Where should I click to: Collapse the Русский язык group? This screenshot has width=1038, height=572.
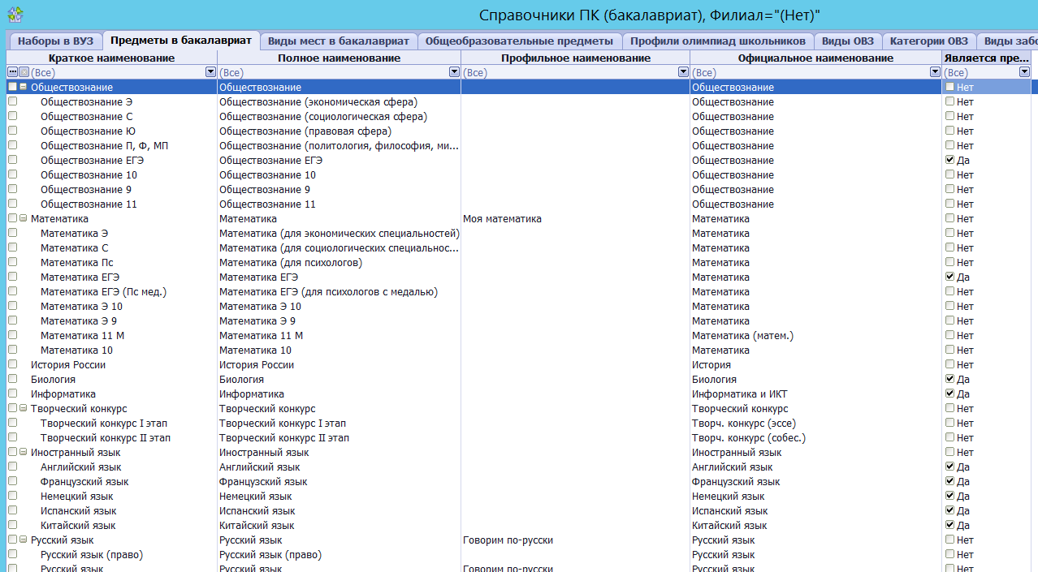[24, 540]
